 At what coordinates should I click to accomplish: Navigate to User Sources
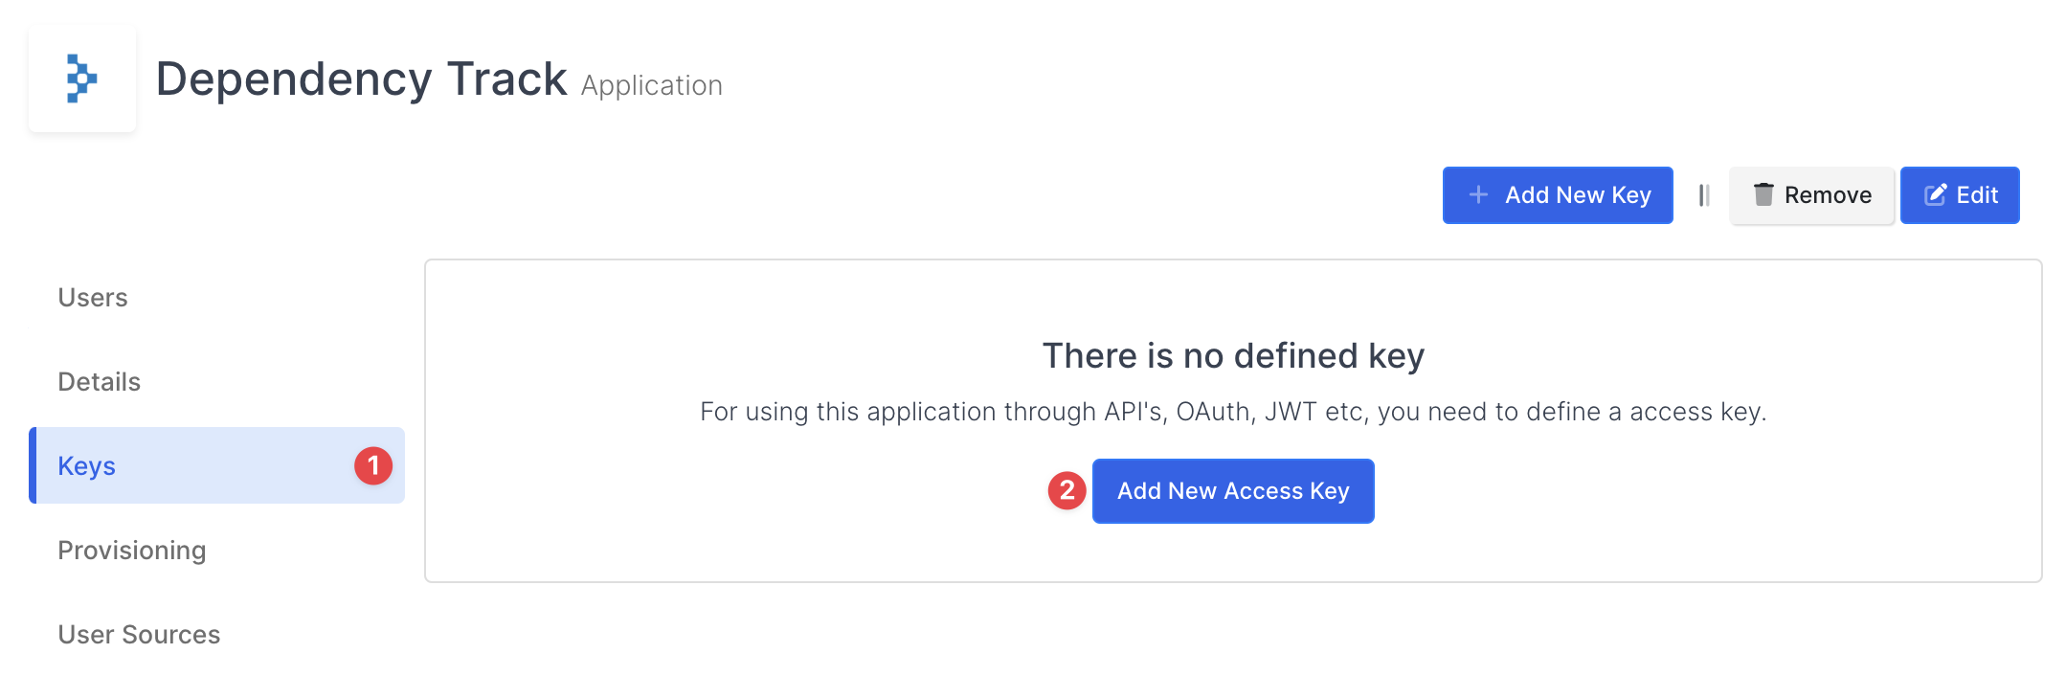138,634
